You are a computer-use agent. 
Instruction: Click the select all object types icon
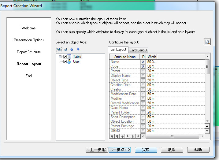click(59, 49)
